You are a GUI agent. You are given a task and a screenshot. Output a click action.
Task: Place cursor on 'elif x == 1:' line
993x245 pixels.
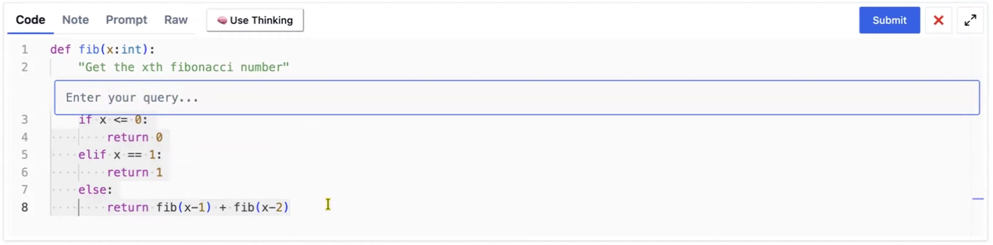click(x=120, y=155)
